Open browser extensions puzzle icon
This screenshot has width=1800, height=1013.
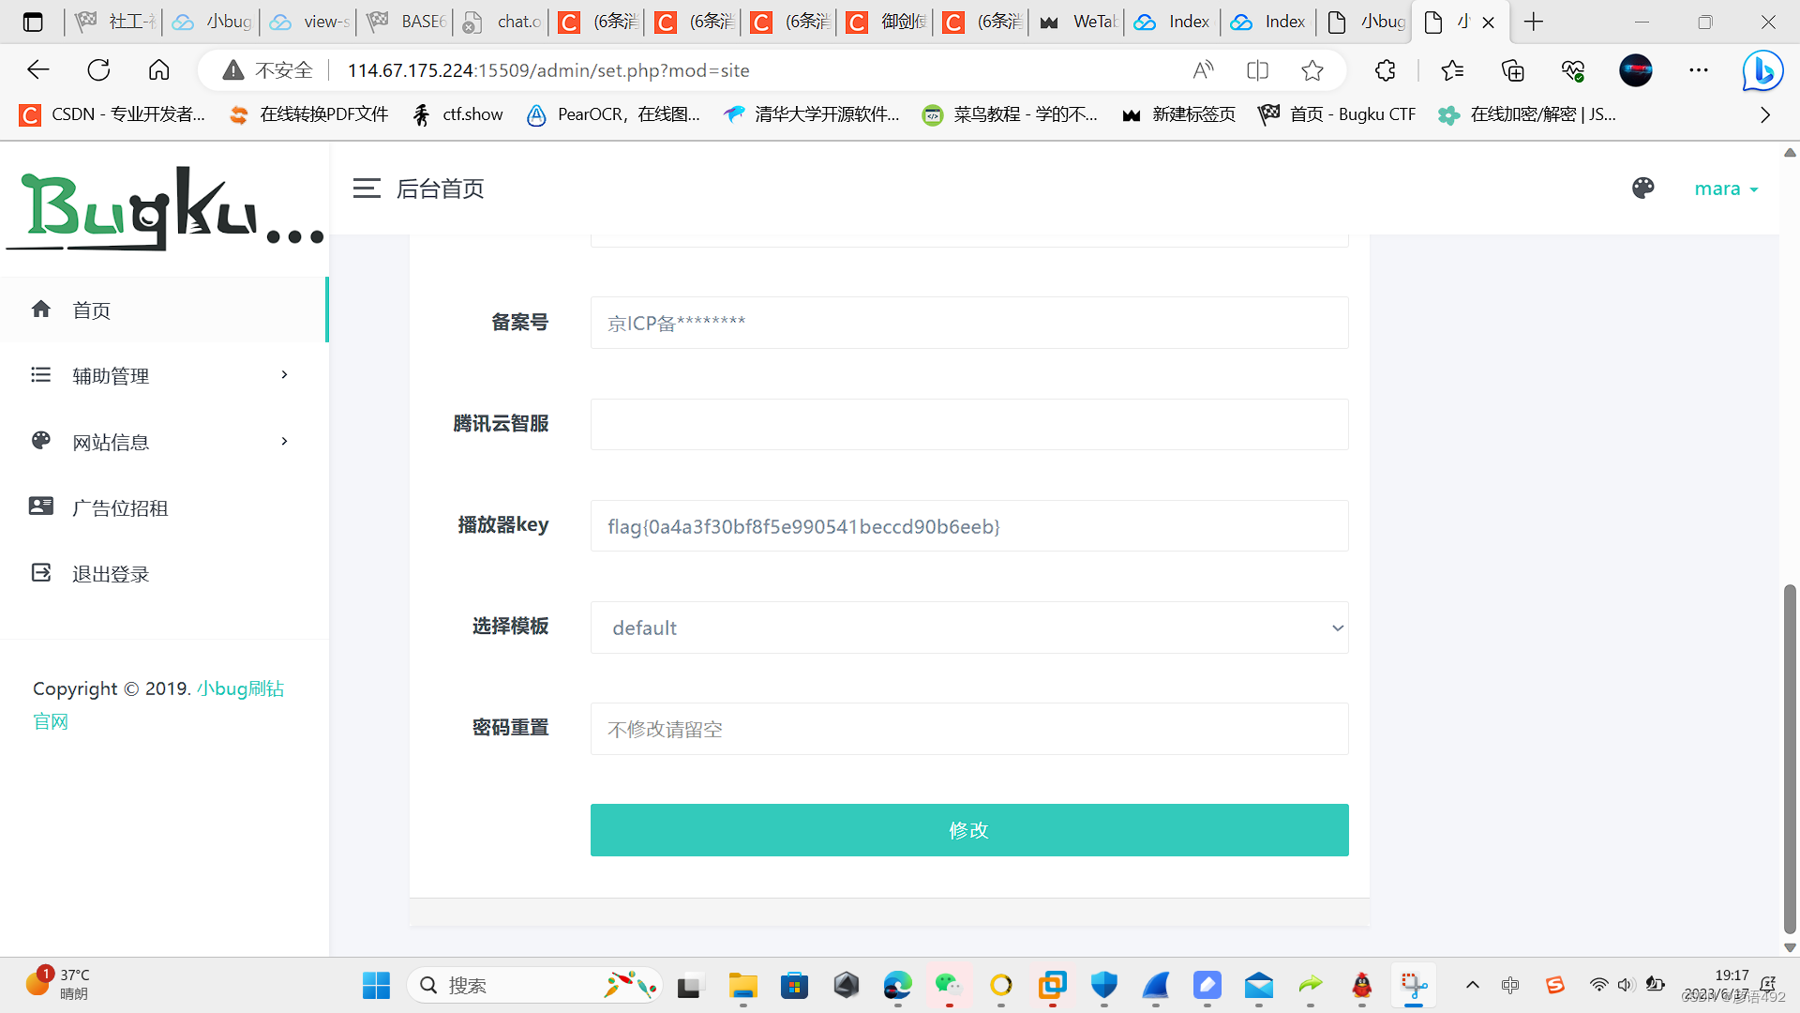(x=1385, y=70)
